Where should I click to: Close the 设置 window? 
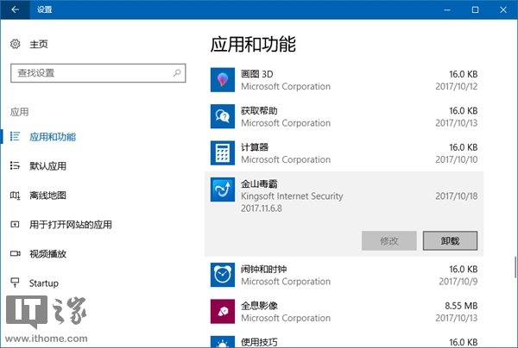click(x=503, y=9)
